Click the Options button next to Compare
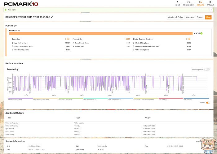217x154 pixels. [x=200, y=17]
